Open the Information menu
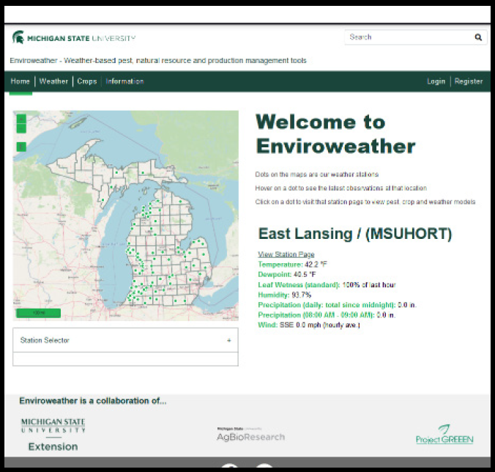 [x=124, y=81]
